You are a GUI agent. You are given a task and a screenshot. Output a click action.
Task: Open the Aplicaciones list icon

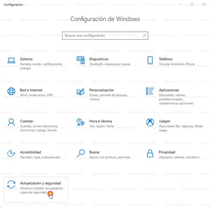pyautogui.click(x=150, y=91)
